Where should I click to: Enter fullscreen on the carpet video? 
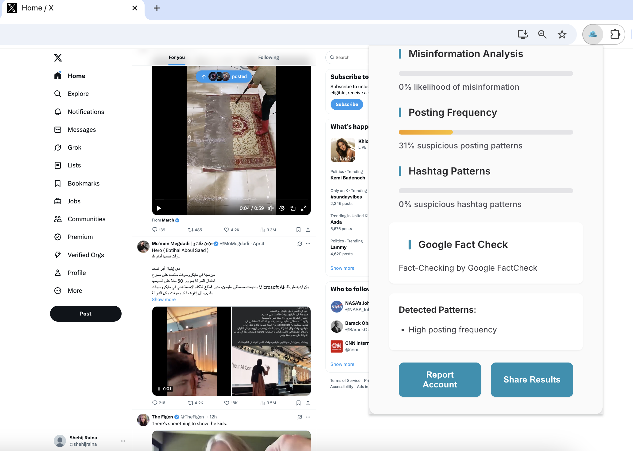(x=304, y=208)
